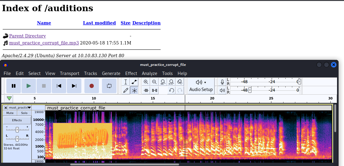Open the Effect menu
The height and width of the screenshot is (166, 344).
pos(131,73)
